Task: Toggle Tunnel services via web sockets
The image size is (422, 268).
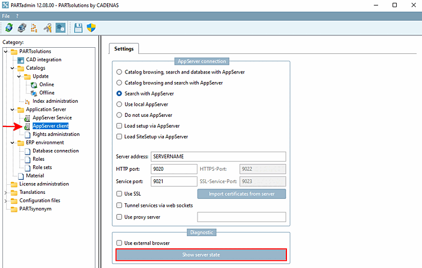Action: click(119, 206)
